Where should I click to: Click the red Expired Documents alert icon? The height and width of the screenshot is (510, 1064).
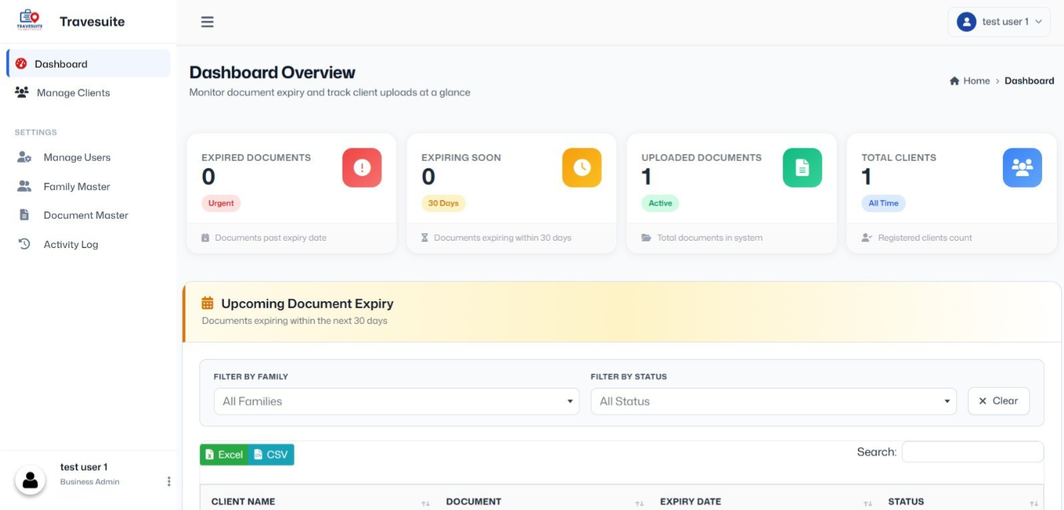tap(362, 168)
